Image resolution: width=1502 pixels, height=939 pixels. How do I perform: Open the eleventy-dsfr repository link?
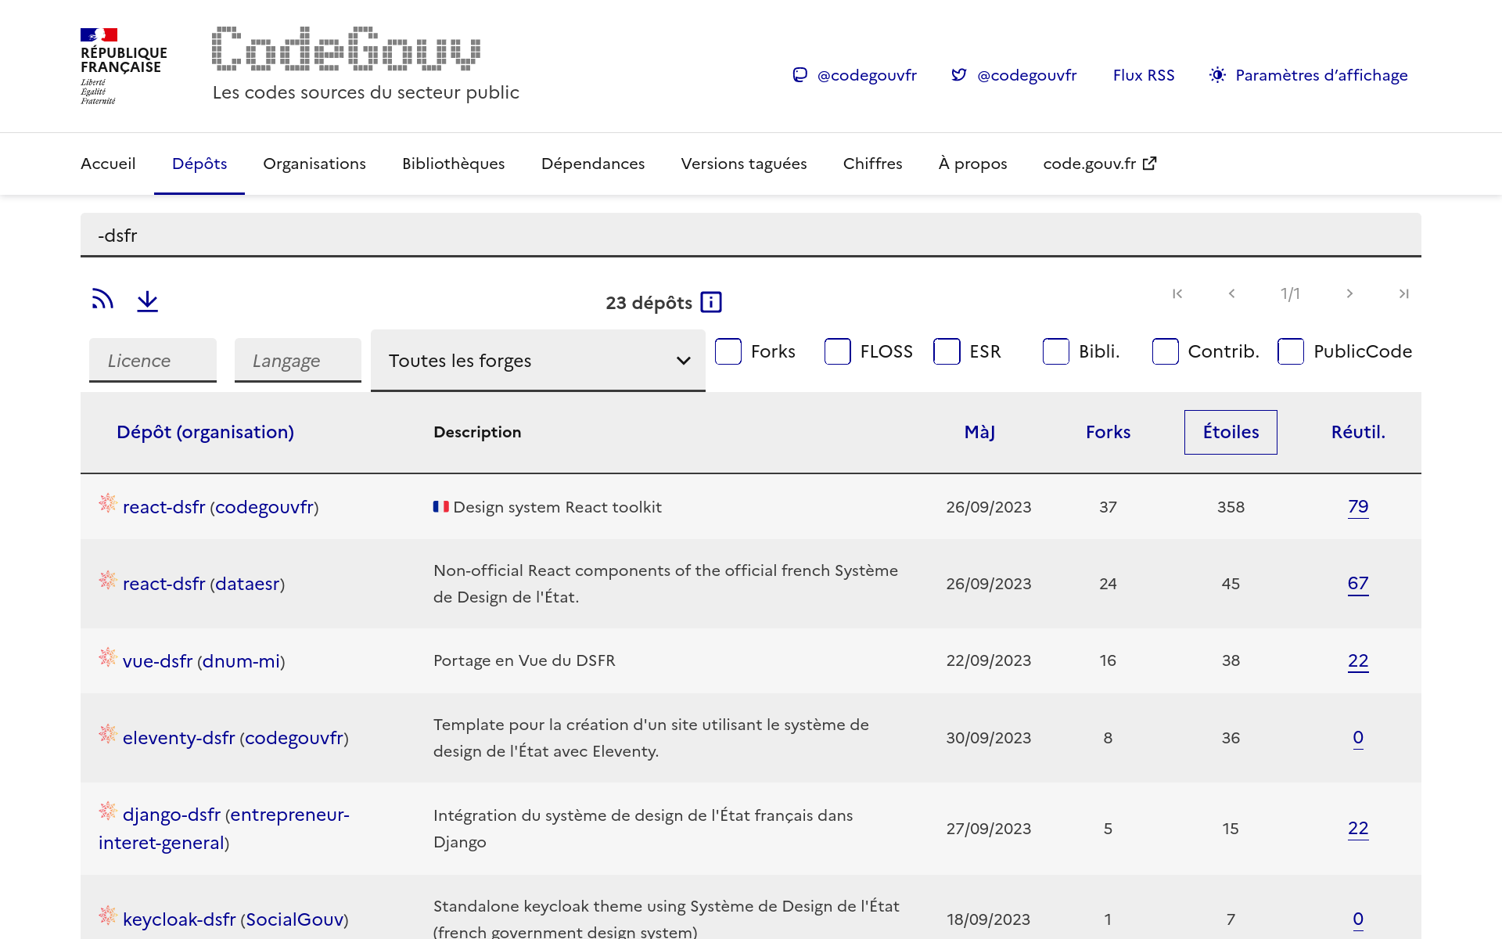tap(178, 738)
